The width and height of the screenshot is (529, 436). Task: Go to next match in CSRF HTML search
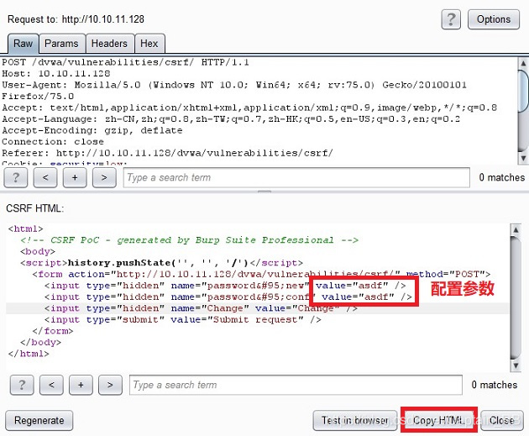110,385
